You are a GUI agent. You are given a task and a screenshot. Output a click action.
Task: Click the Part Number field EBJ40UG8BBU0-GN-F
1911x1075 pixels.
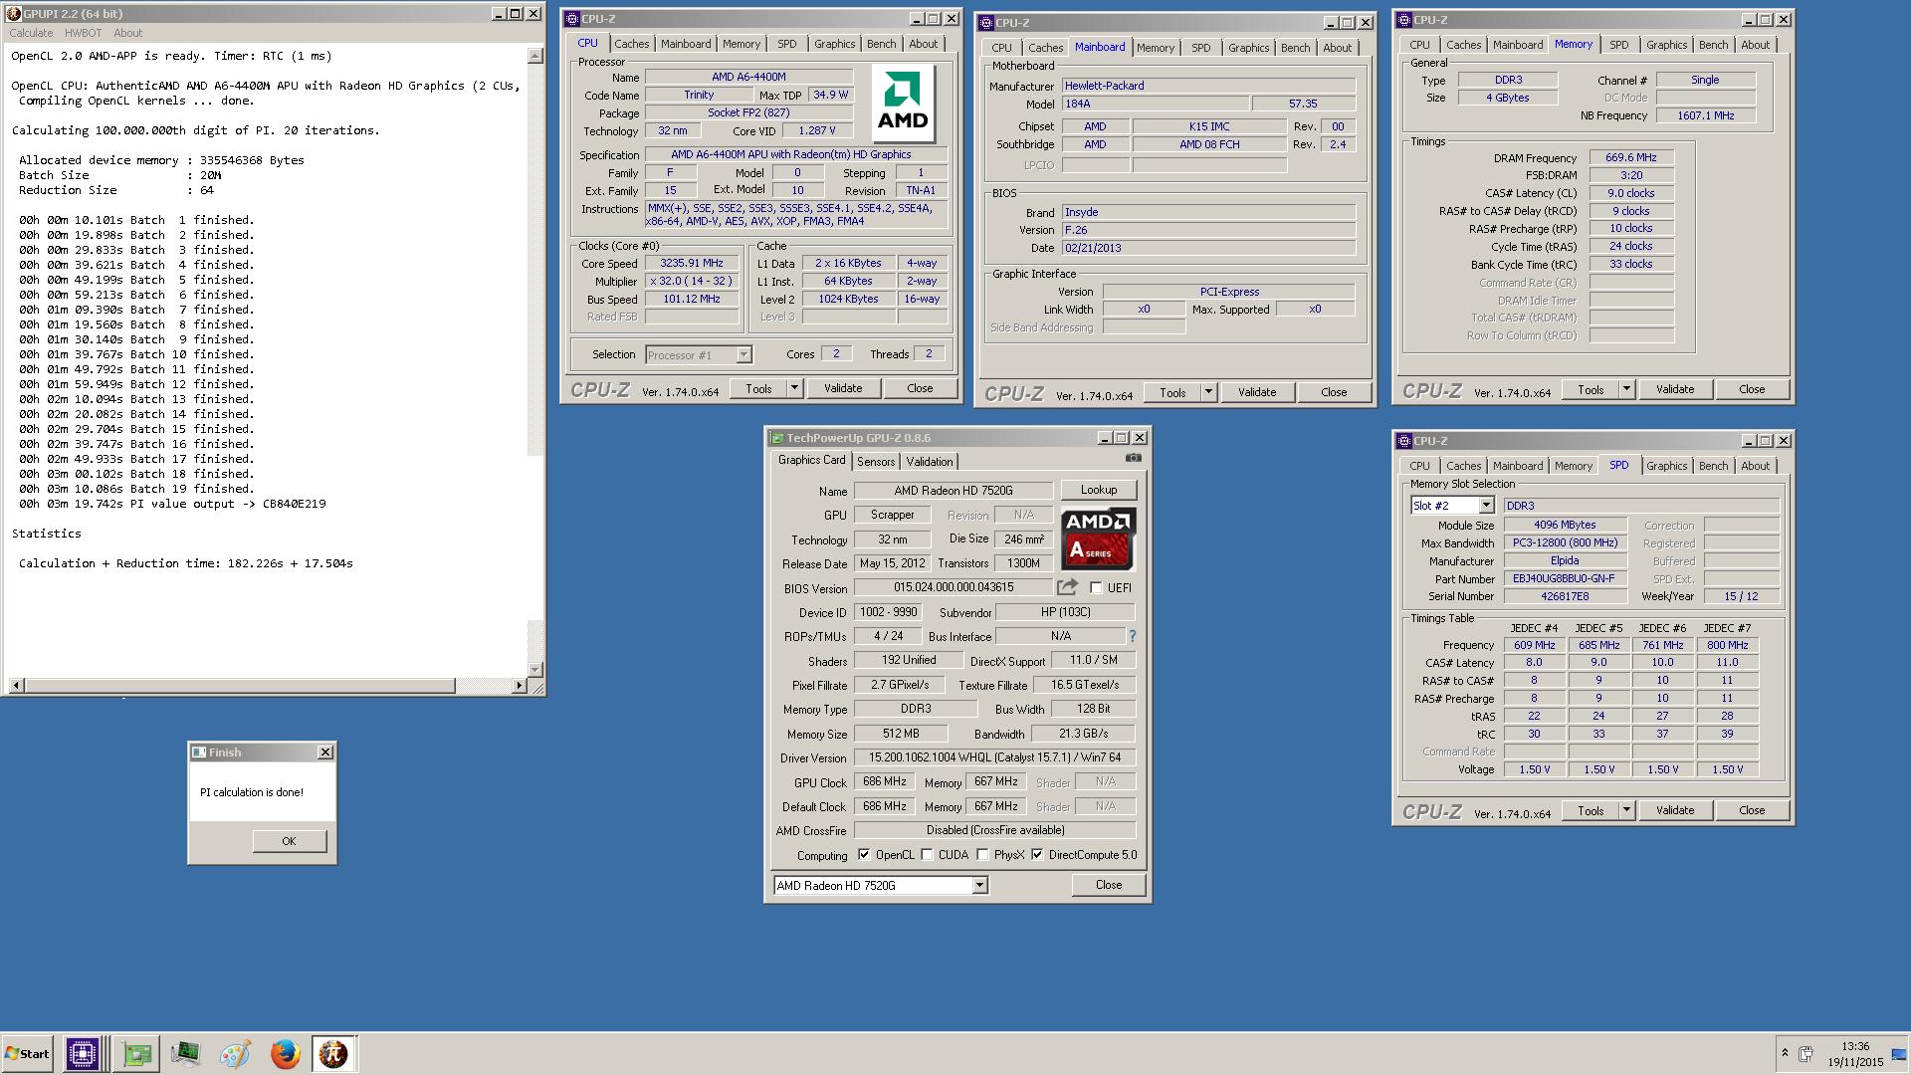coord(1564,578)
